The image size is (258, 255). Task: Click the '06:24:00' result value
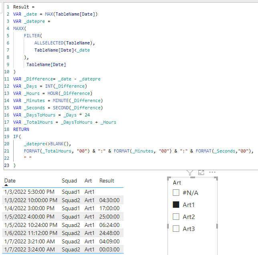pos(109,225)
